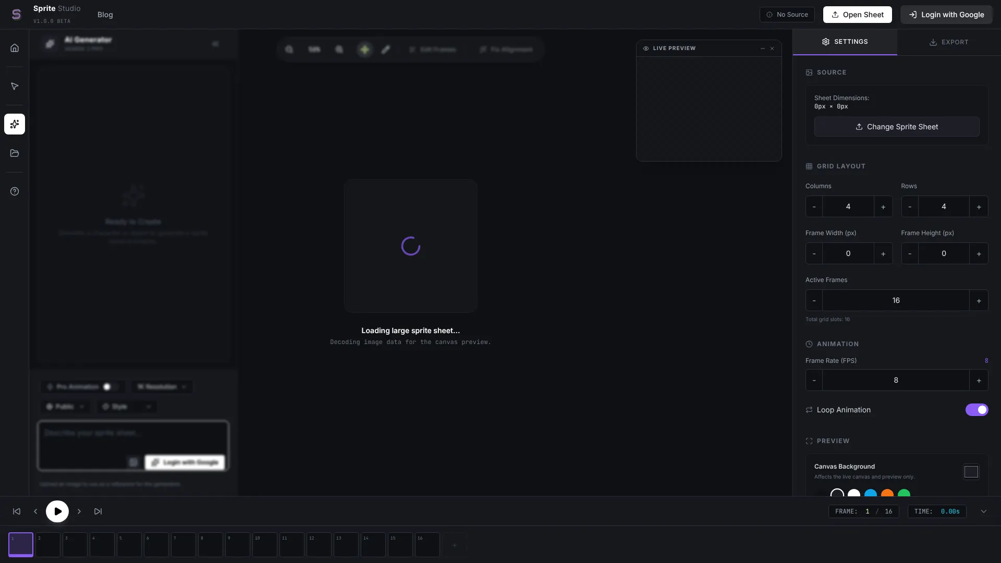
Task: Jump to first frame with skip-back icon
Action: click(x=17, y=511)
